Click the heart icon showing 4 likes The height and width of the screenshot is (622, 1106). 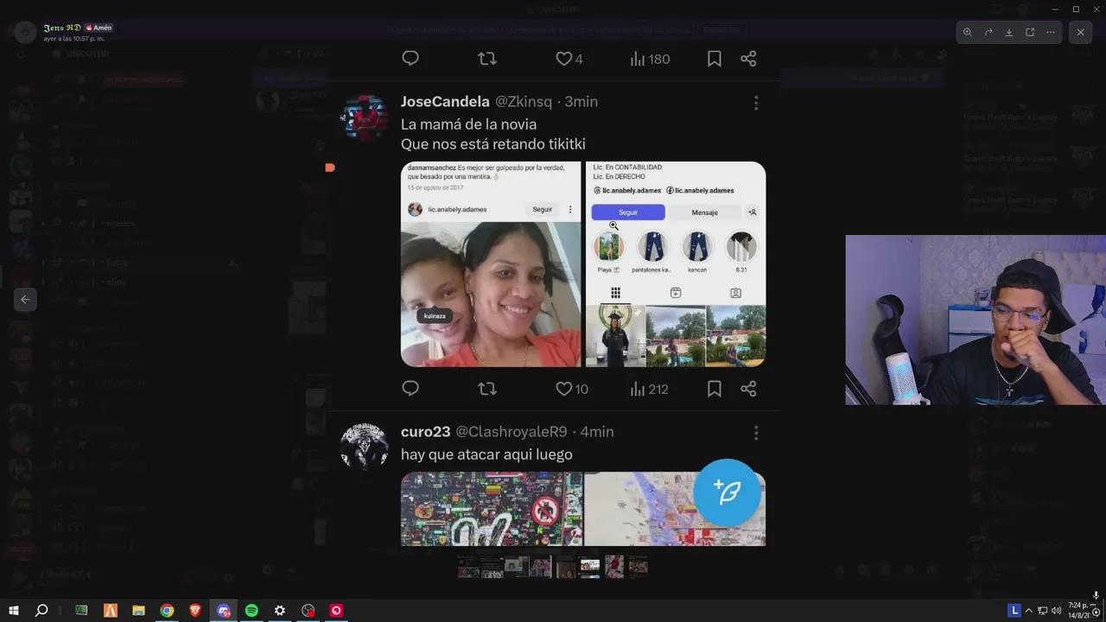563,59
